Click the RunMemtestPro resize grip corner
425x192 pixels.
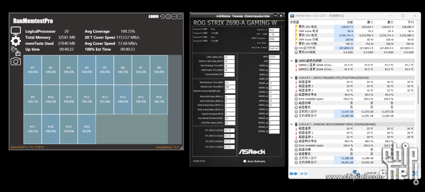[181, 148]
